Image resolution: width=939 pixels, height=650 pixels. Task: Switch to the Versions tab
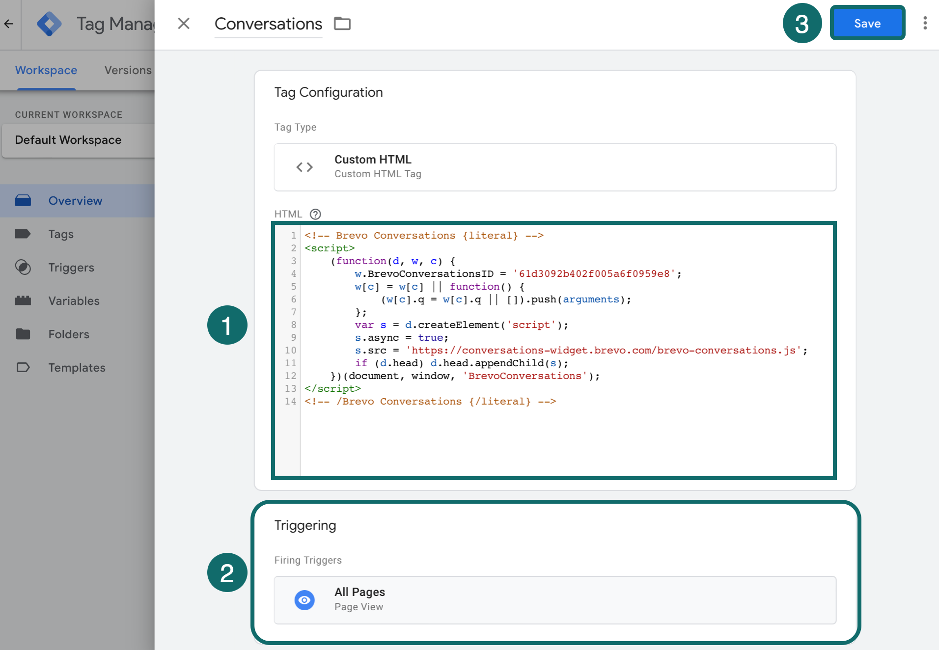(x=128, y=70)
